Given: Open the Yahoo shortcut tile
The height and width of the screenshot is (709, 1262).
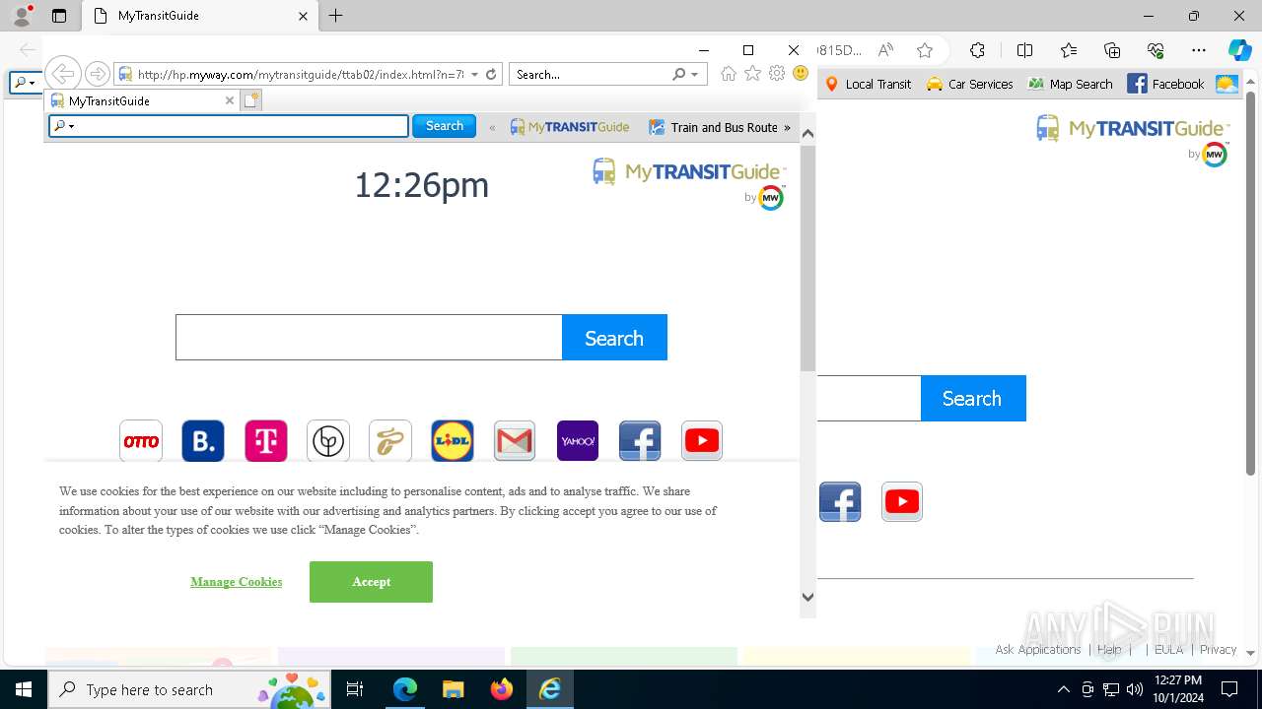Looking at the screenshot, I should pos(578,441).
